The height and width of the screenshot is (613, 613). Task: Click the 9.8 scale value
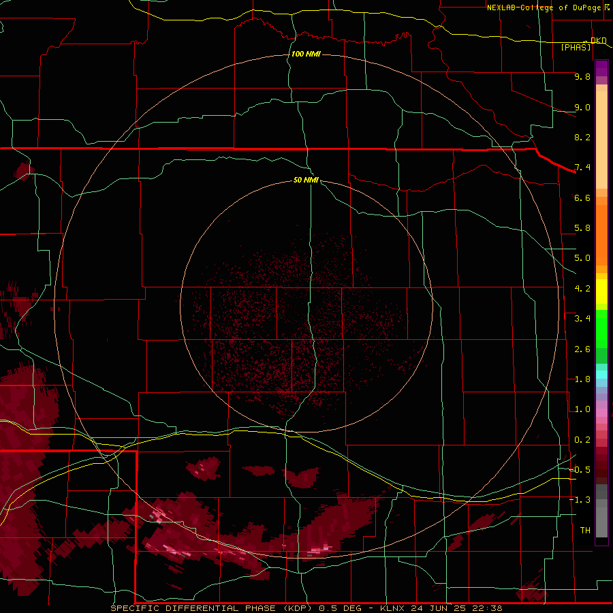582,76
